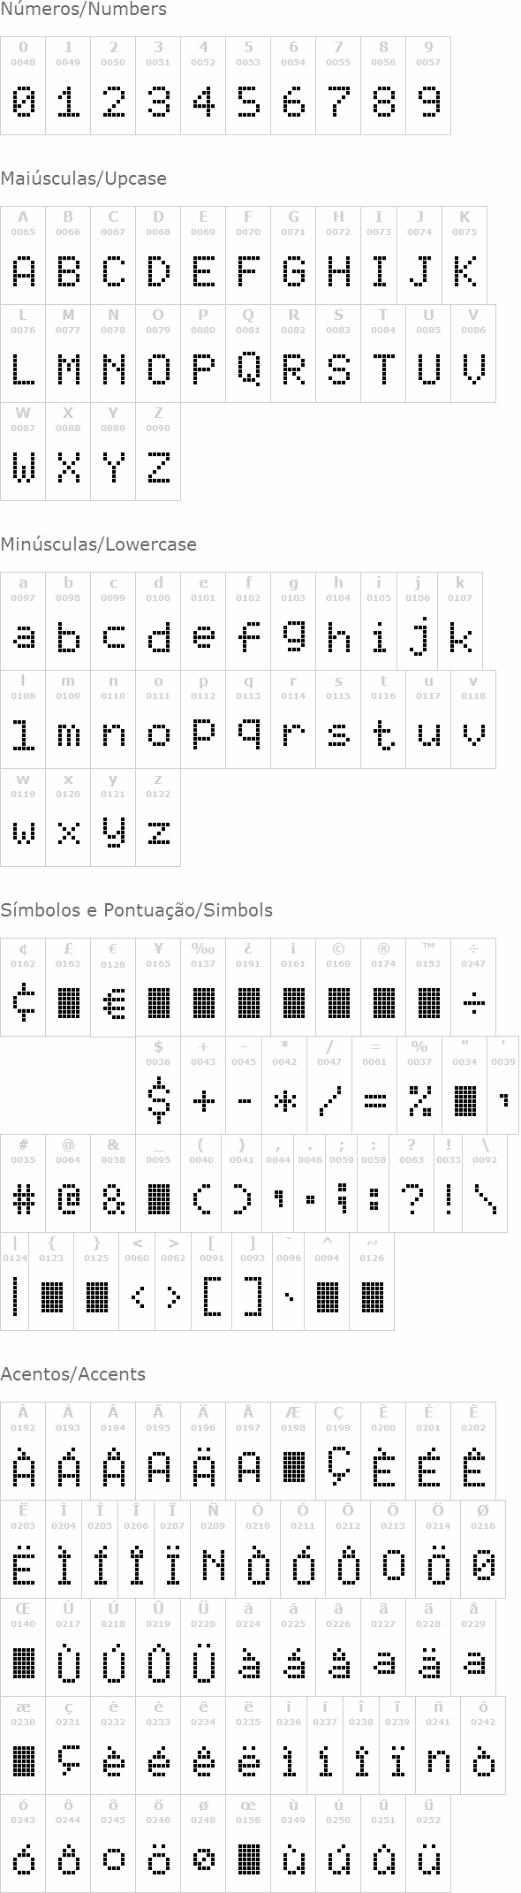Click the lowercase y glyph cell
The height and width of the screenshot is (1893, 521).
tap(113, 817)
